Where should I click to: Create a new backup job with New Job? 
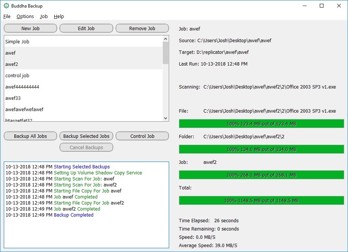30,28
